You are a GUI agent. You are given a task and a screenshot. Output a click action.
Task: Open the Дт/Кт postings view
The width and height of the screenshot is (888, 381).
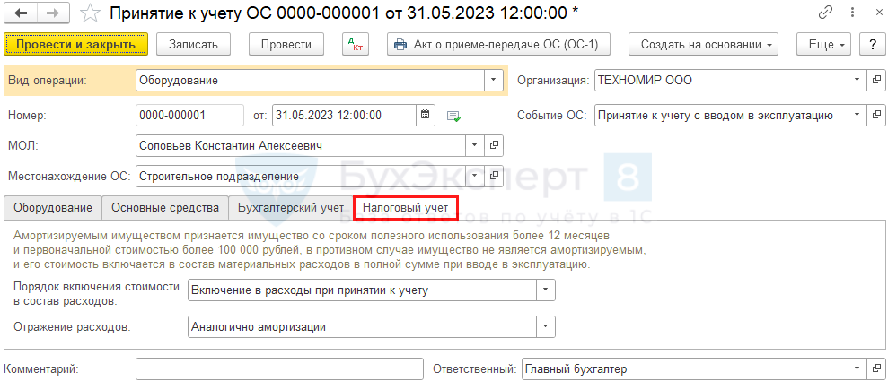pyautogui.click(x=356, y=44)
